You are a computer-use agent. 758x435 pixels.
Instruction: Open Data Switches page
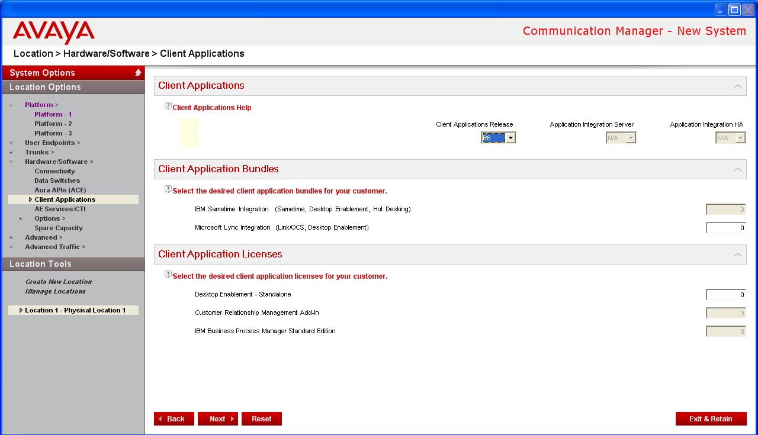click(x=57, y=181)
